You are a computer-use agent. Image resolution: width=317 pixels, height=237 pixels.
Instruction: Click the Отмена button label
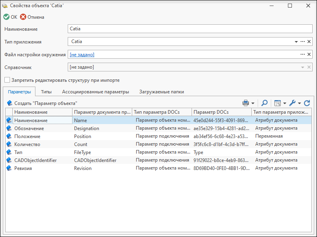36,17
